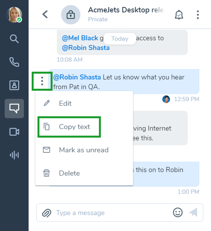Go back with the left chevron

[x=45, y=14]
